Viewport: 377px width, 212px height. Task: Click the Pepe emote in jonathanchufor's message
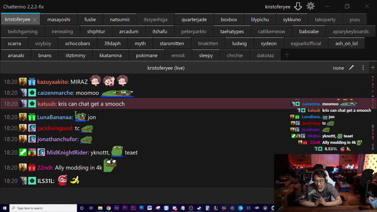click(87, 140)
